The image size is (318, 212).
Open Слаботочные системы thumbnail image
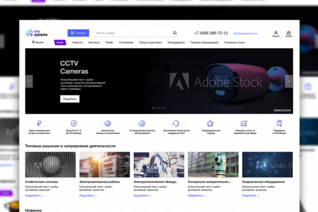pos(50,165)
